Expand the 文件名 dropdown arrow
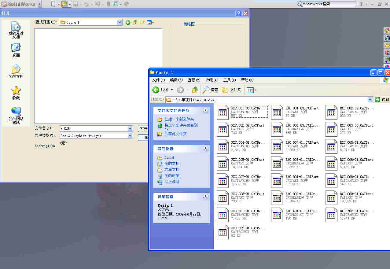Image resolution: width=390 pixels, height=269 pixels. click(130, 129)
